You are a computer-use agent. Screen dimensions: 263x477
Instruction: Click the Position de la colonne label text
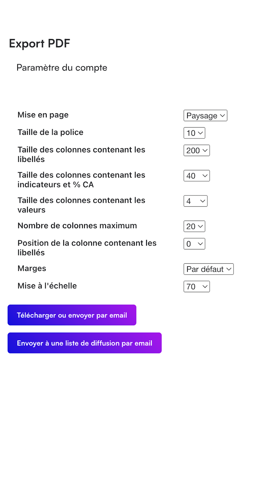click(87, 247)
